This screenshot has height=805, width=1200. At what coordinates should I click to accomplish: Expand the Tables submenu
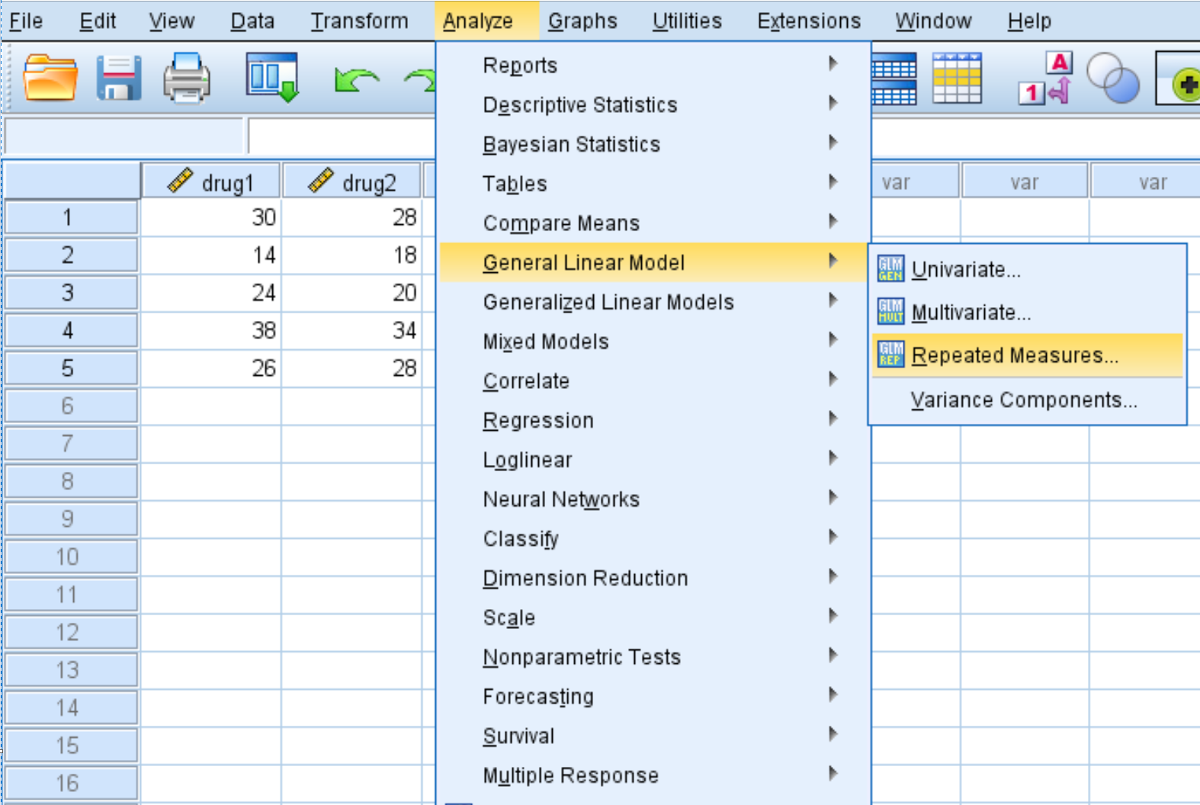click(654, 184)
